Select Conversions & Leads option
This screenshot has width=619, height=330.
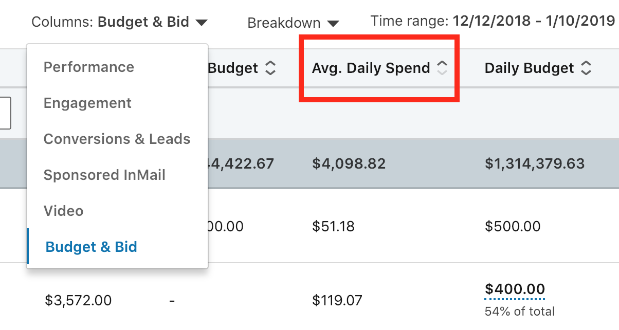click(x=117, y=139)
